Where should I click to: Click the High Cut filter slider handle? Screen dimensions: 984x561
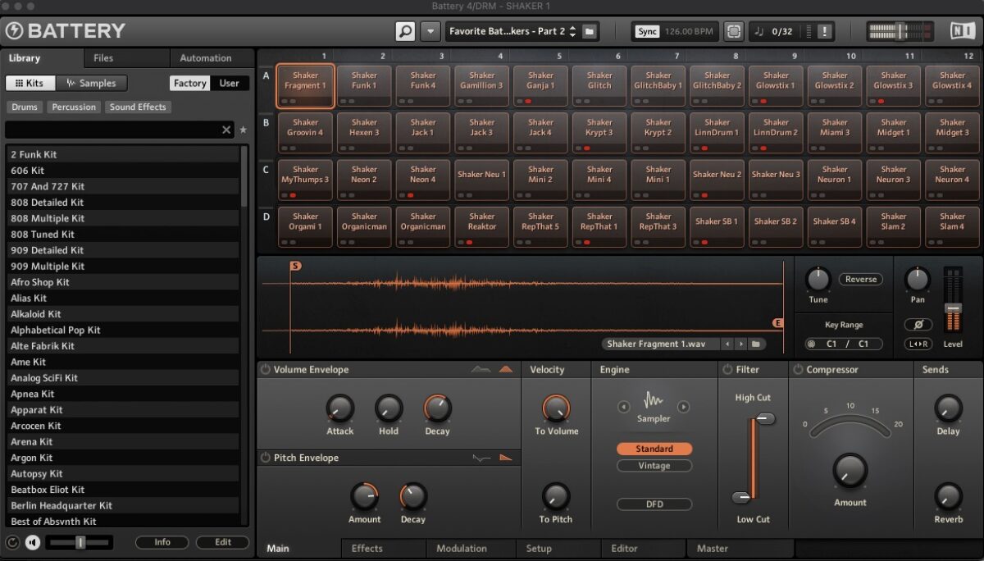765,419
